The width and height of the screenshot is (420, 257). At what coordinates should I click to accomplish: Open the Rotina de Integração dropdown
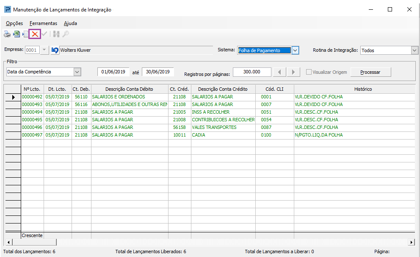click(414, 50)
